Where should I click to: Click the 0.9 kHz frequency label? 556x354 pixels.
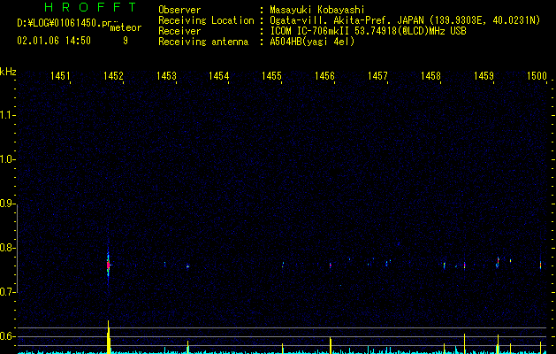point(8,204)
